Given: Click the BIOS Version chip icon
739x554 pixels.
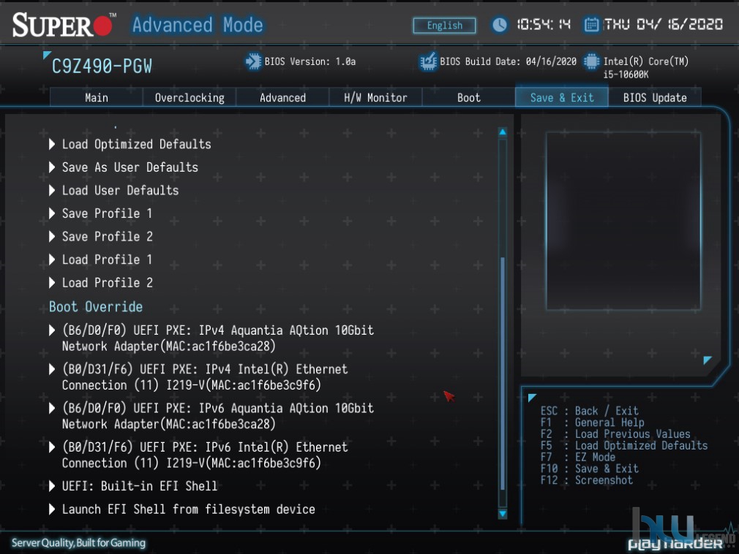Looking at the screenshot, I should [253, 61].
